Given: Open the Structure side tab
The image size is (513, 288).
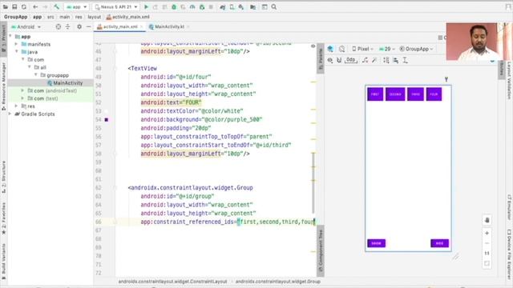Looking at the screenshot, I should [x=3, y=177].
